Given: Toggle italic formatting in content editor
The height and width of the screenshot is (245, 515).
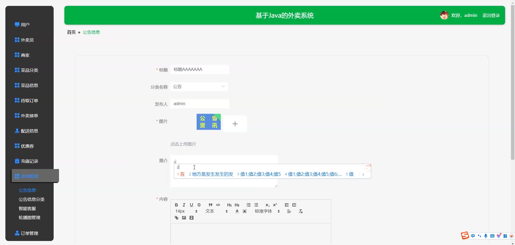Looking at the screenshot, I should (184, 205).
